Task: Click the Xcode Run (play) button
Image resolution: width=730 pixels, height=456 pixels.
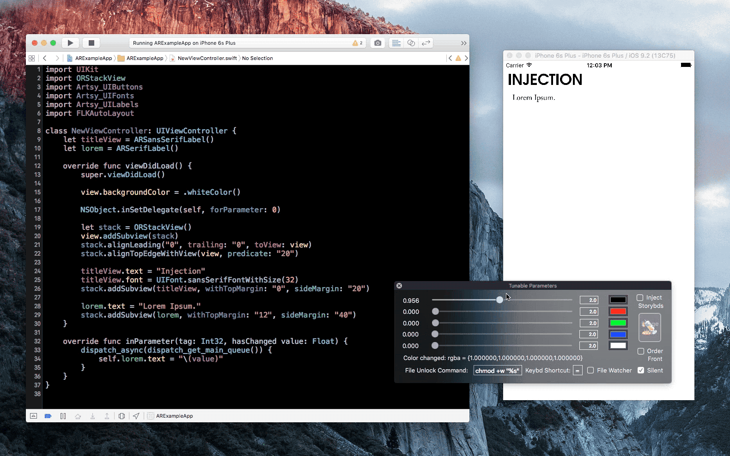Action: click(x=70, y=43)
